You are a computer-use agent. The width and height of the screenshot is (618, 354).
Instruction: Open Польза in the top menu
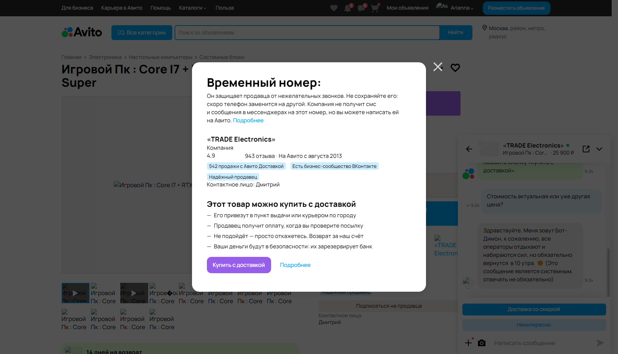[x=225, y=8]
